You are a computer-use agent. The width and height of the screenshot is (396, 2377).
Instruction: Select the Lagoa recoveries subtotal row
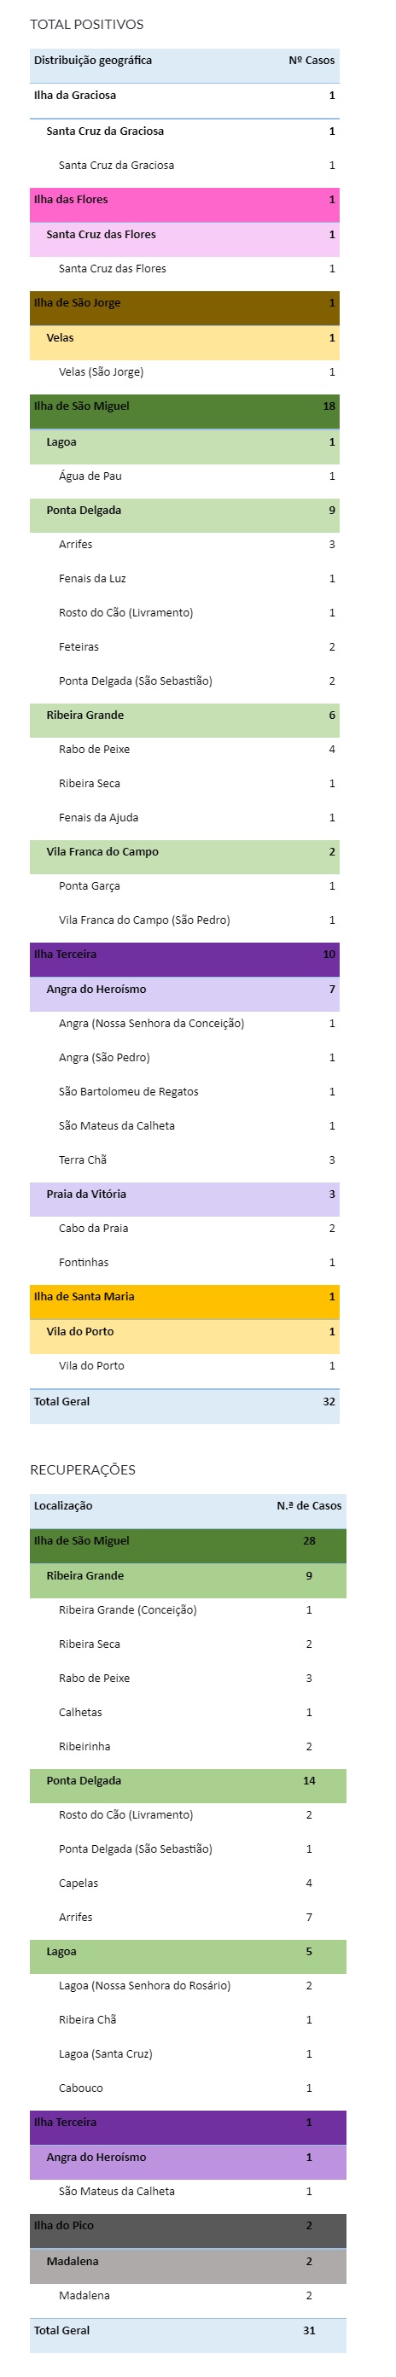point(189,1952)
